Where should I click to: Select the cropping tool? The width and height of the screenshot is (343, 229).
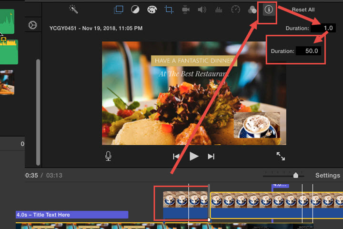pos(169,9)
